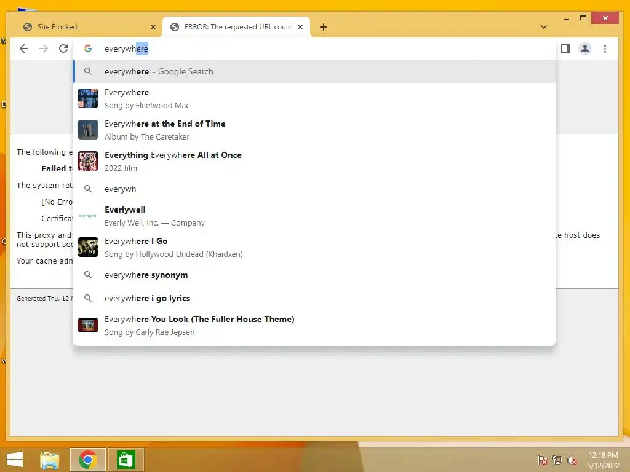Expand the tab search chevron

tap(544, 27)
